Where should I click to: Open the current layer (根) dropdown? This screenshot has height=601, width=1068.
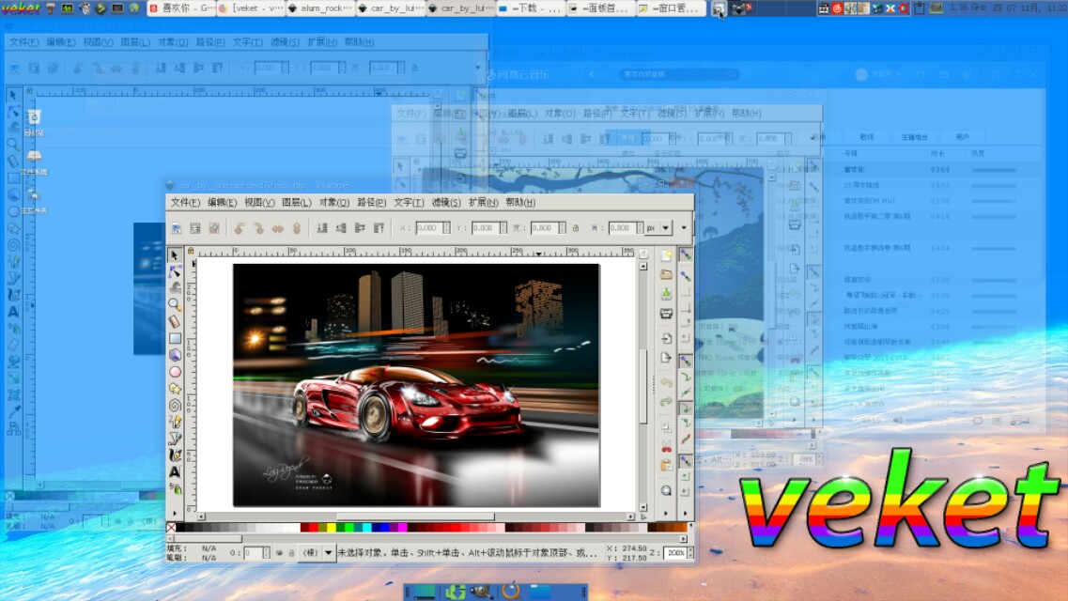pos(317,553)
